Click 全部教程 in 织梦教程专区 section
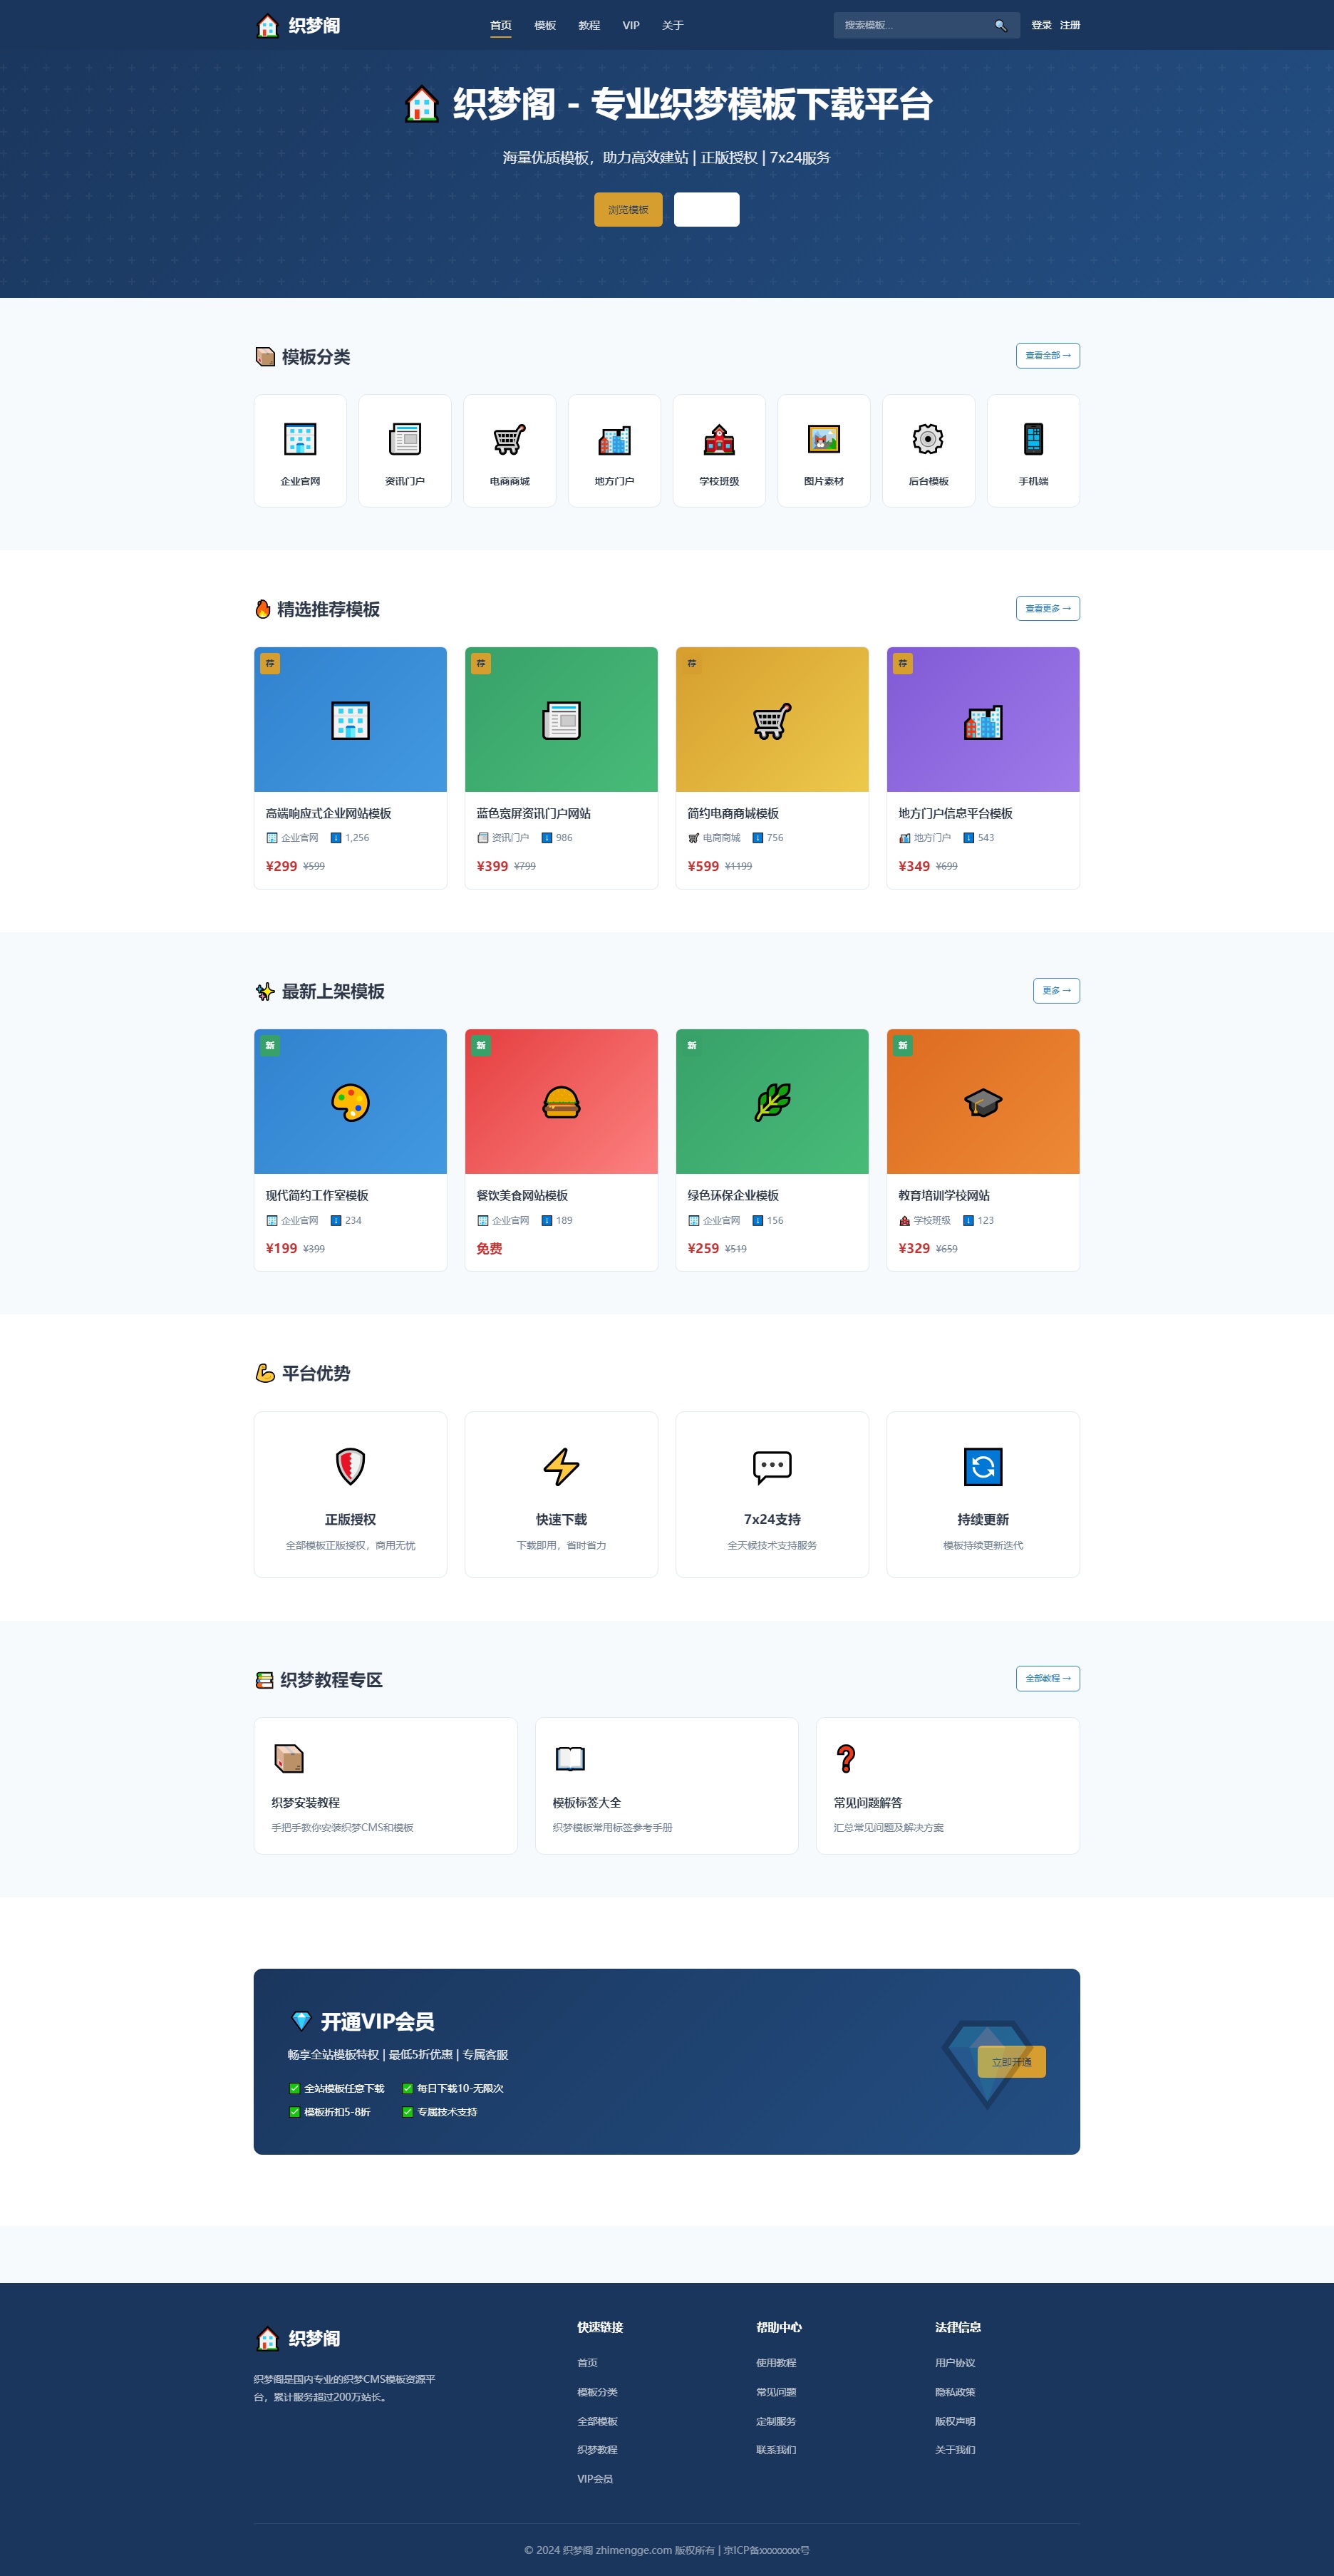This screenshot has width=1334, height=2576. coord(1048,1678)
